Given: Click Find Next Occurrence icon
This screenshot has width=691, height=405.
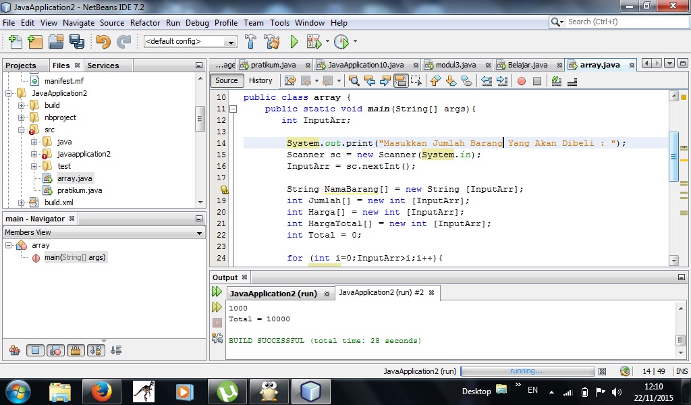Looking at the screenshot, I should [x=385, y=80].
